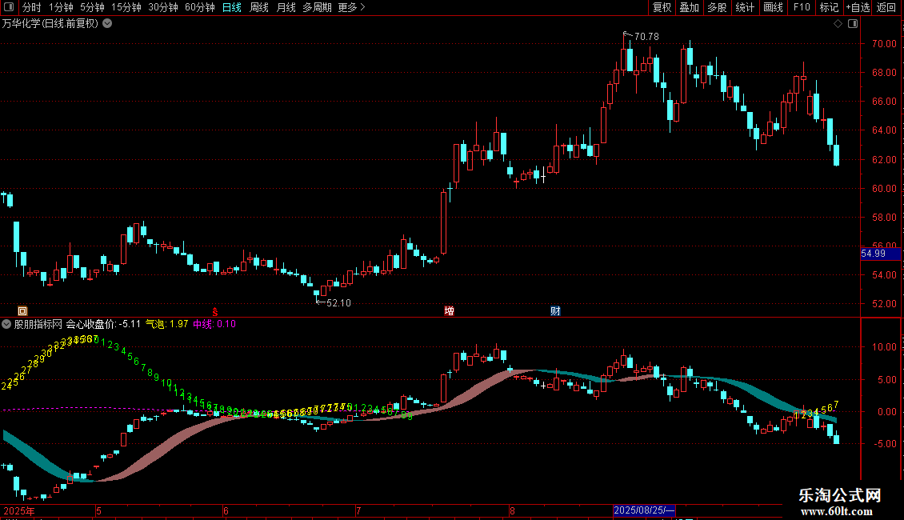This screenshot has height=520, width=904.
Task: Click the 52.10 low price label
Action: pos(338,302)
